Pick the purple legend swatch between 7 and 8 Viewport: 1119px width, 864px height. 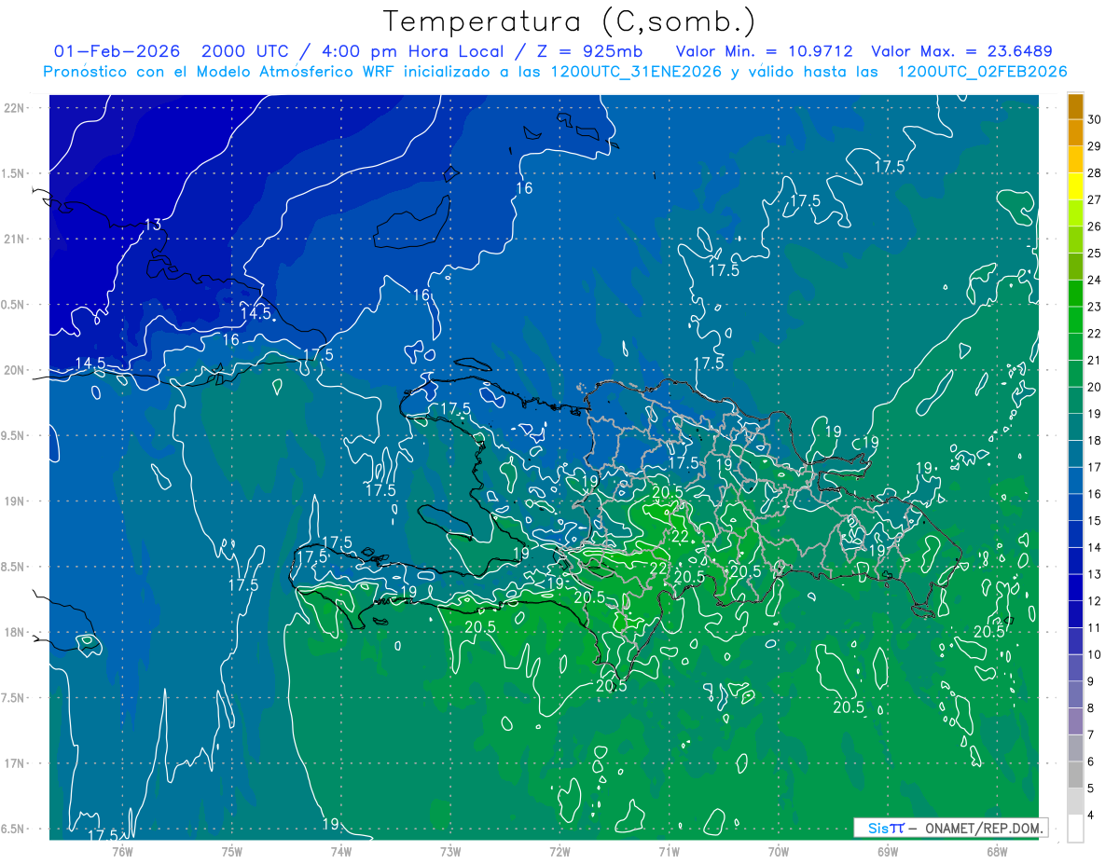pyautogui.click(x=1075, y=721)
